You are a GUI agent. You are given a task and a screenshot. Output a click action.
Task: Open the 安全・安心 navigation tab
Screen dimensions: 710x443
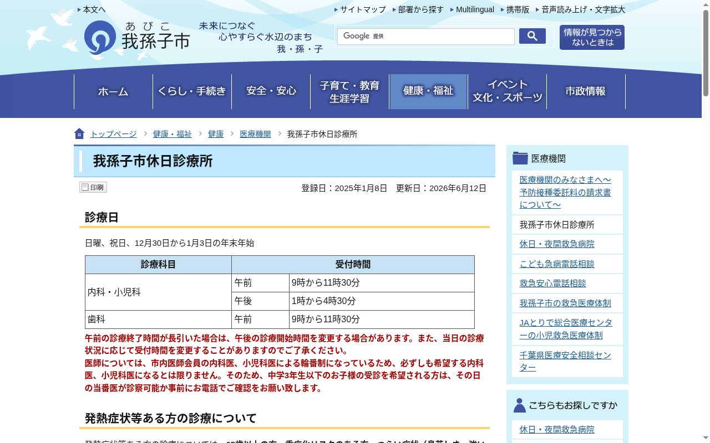click(x=271, y=91)
